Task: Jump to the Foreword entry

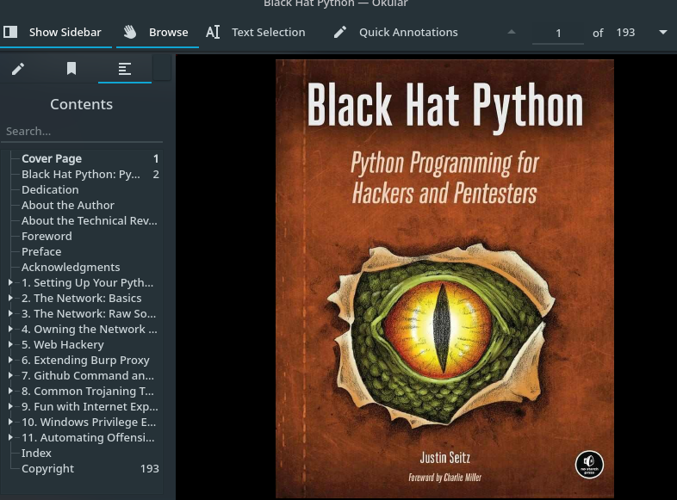Action: pos(47,236)
